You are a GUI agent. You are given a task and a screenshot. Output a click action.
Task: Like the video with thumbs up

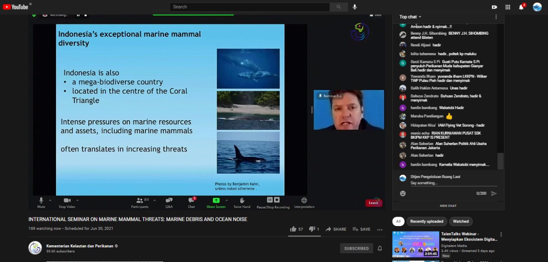coord(296,229)
